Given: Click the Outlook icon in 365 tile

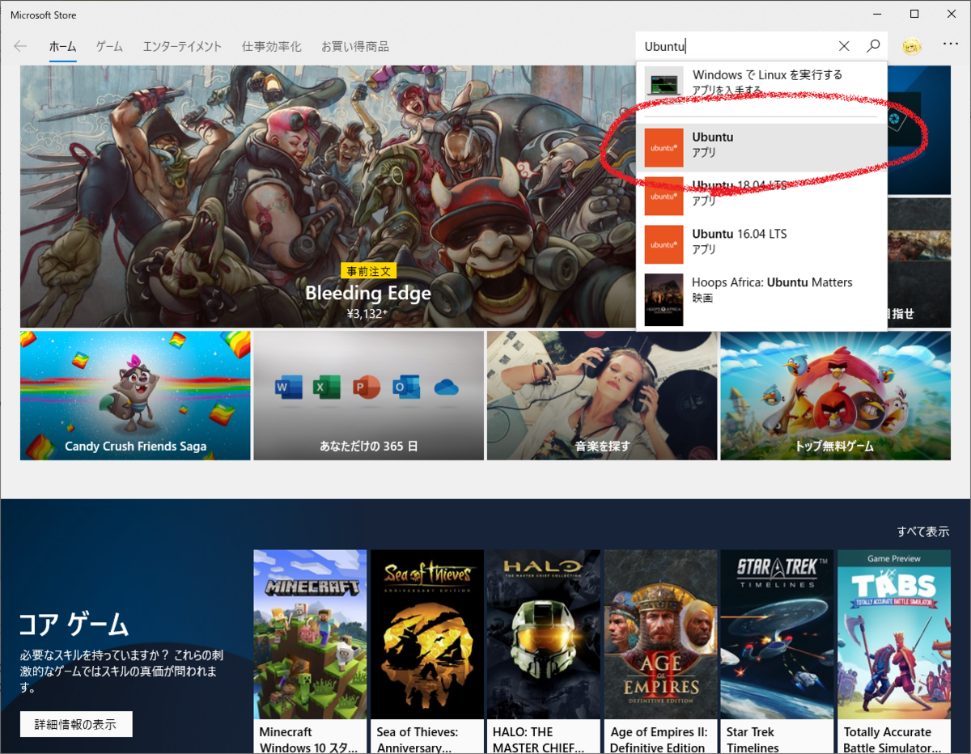Looking at the screenshot, I should coord(406,388).
